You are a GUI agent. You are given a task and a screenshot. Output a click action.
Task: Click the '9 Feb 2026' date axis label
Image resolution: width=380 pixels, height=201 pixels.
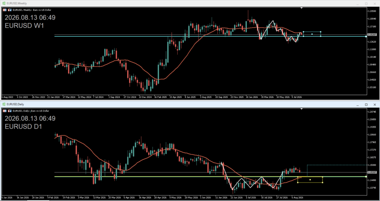tap(53, 197)
